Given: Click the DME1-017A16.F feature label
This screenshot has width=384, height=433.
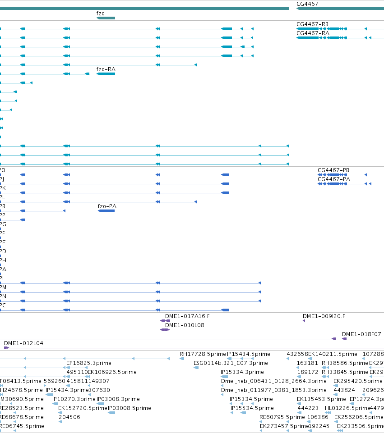Looking at the screenshot, I should pyautogui.click(x=187, y=316).
